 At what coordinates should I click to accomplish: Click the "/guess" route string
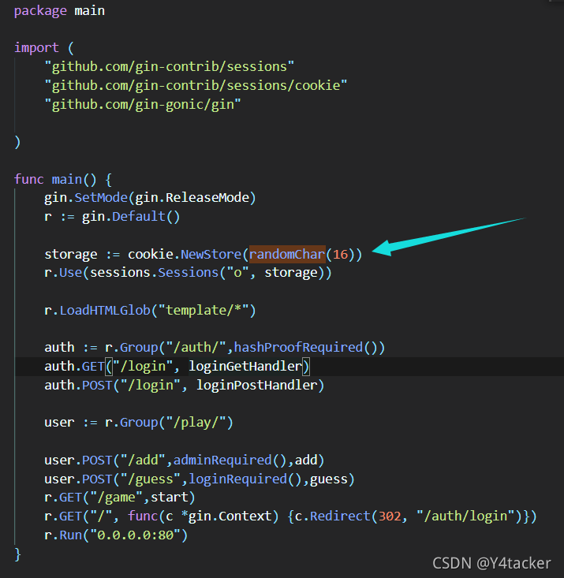[150, 479]
